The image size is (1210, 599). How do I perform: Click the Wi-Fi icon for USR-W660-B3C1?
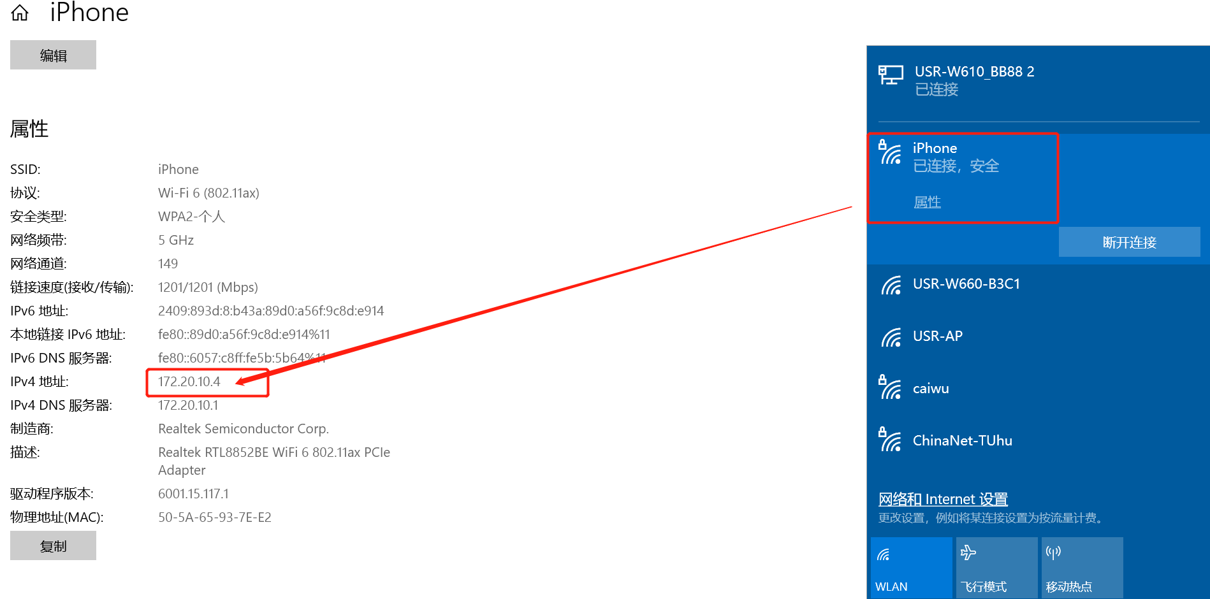click(x=891, y=285)
